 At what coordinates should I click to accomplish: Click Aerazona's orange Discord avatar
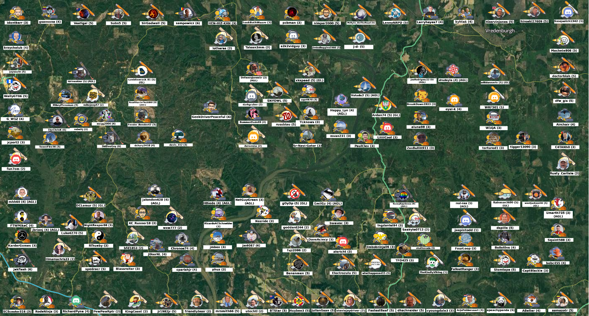pos(252,136)
